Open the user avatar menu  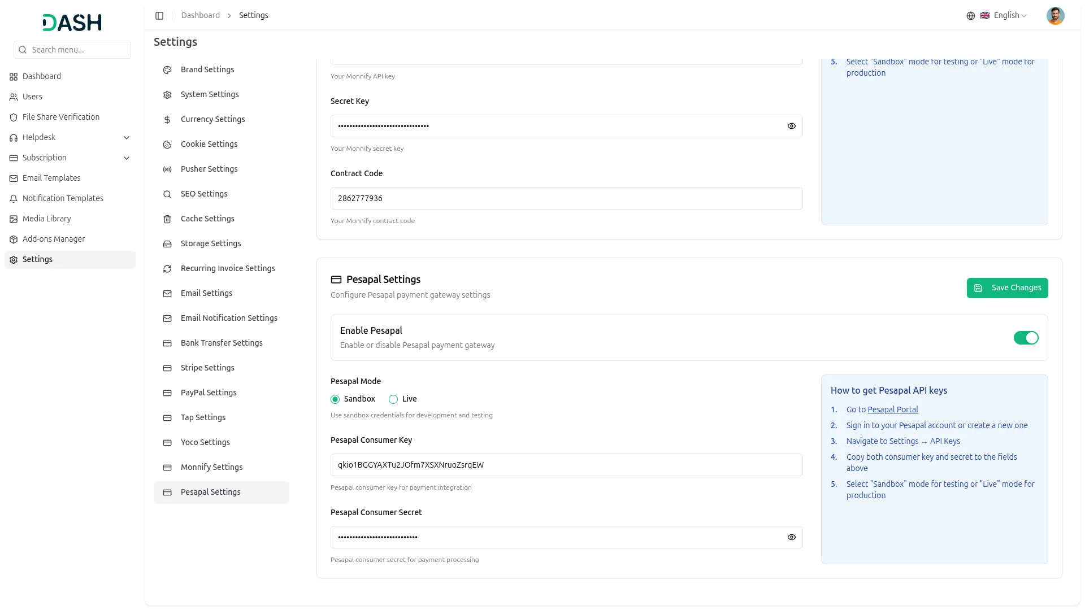(1055, 16)
